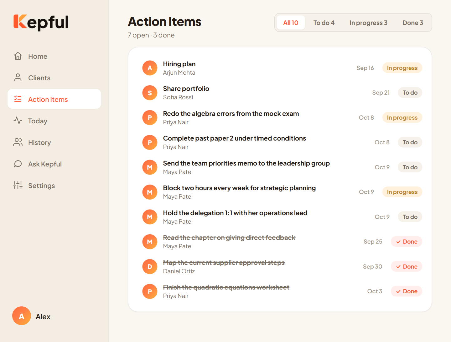Image resolution: width=451 pixels, height=342 pixels.
Task: Click the avatar beside Redo the algebra errors
Action: click(150, 118)
